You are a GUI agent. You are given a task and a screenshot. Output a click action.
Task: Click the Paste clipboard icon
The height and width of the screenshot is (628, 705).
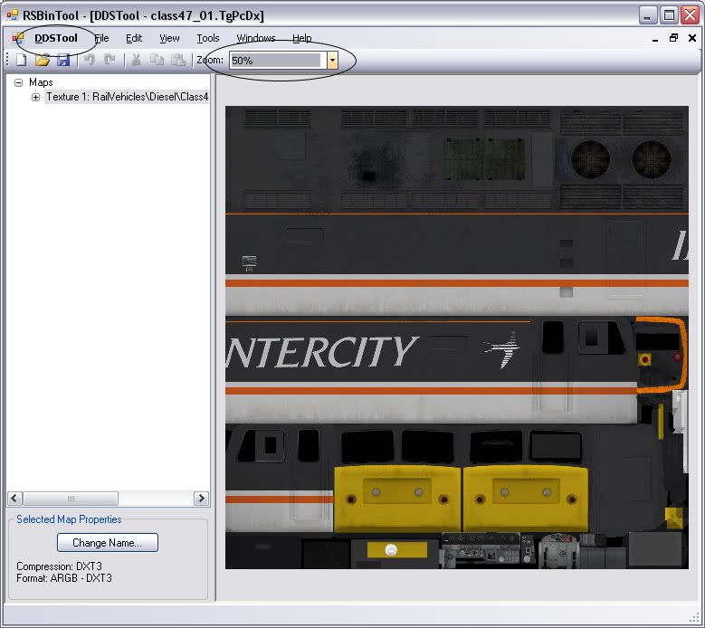click(x=178, y=60)
